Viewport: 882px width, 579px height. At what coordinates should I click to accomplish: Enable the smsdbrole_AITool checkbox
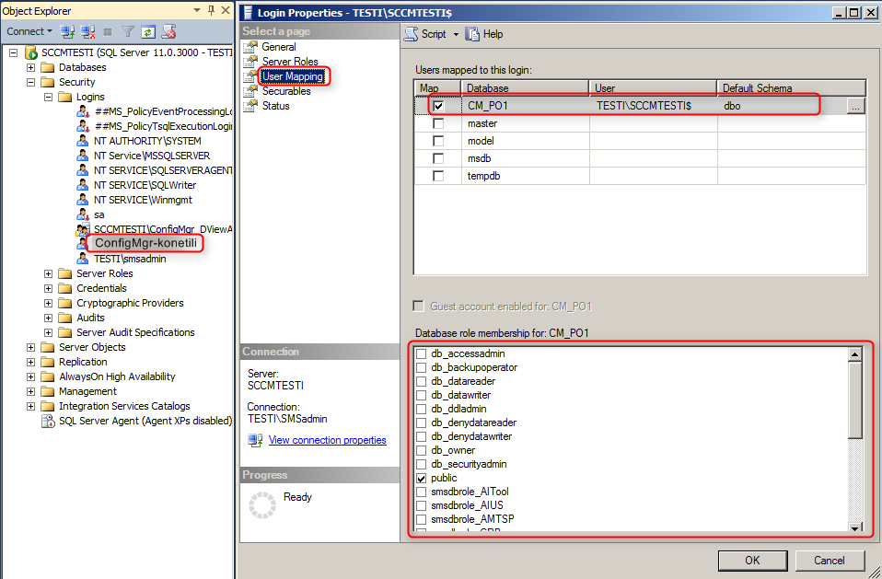click(x=421, y=492)
